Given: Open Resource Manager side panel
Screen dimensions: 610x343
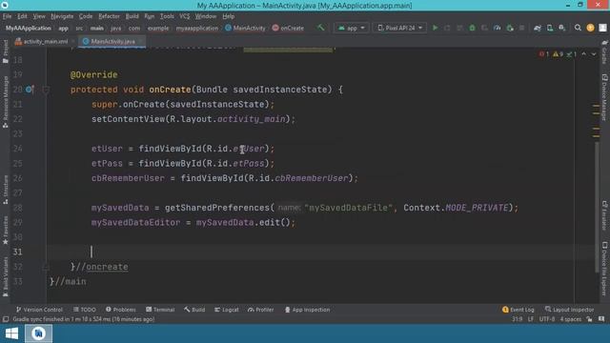Looking at the screenshot, I should [5, 102].
